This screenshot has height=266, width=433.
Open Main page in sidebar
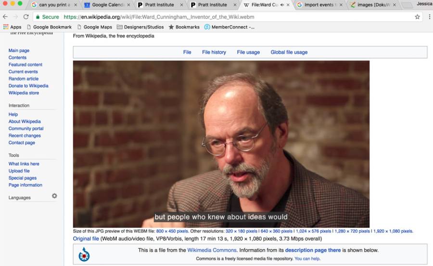pos(19,50)
